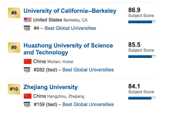Follow Best Global Universities link beside #159

point(88,104)
